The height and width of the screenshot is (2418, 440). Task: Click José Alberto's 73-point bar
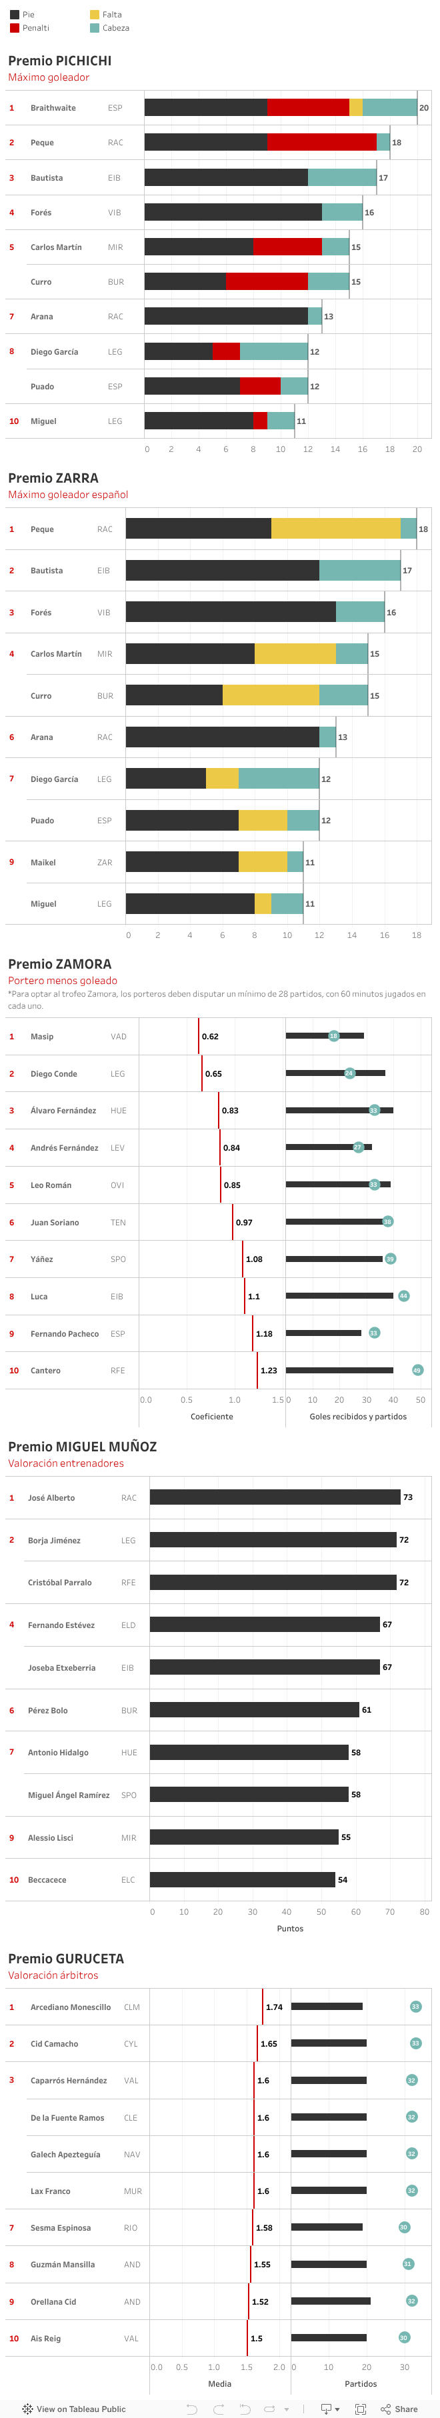[275, 1497]
